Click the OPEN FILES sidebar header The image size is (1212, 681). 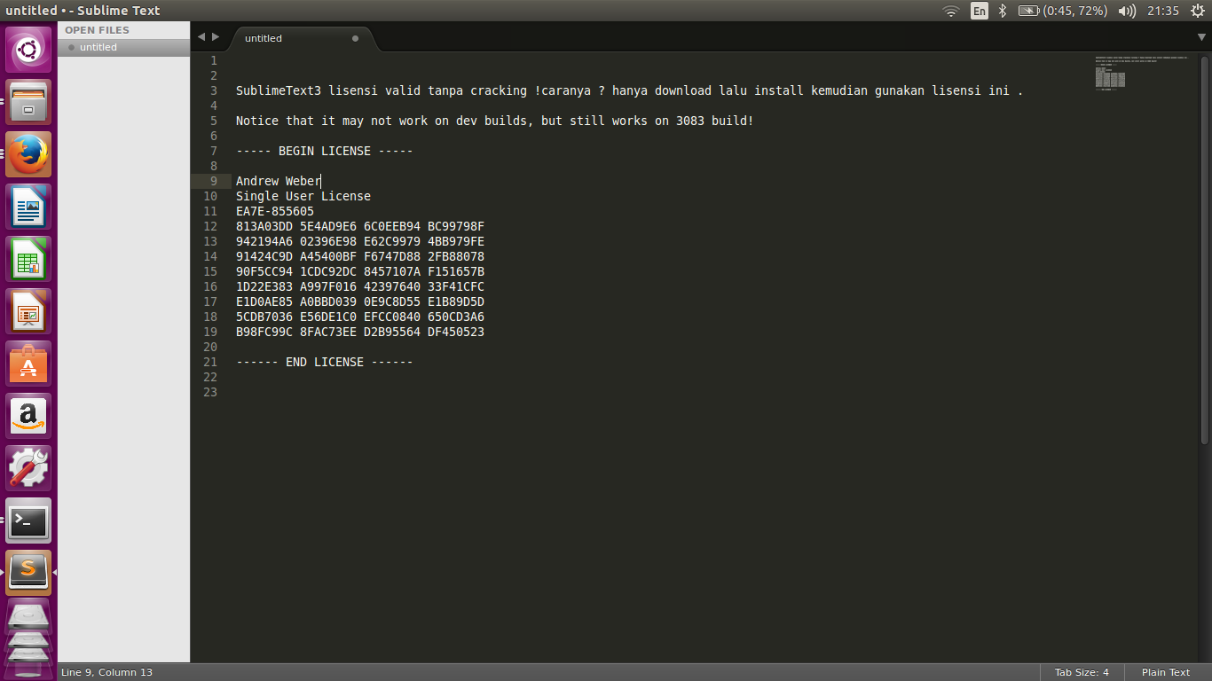pos(97,30)
